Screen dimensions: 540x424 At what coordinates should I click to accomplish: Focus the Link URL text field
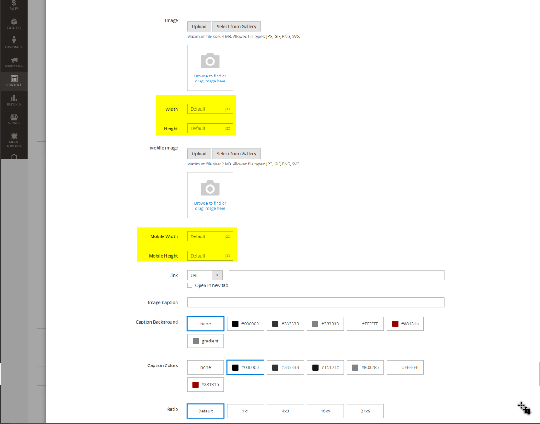coord(336,275)
